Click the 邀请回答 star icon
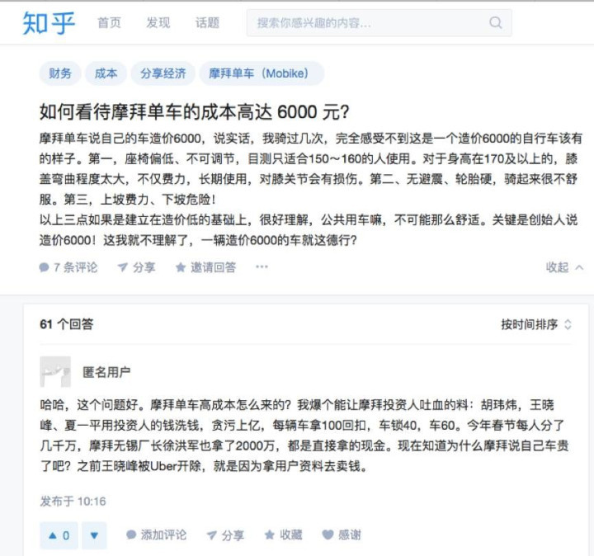Screen dimensions: 594x556 coord(181,267)
